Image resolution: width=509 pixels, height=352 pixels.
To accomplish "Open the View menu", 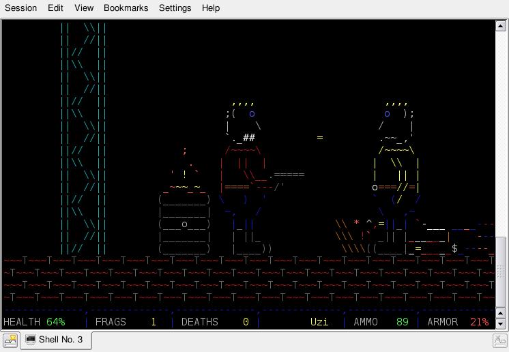I will pos(84,8).
